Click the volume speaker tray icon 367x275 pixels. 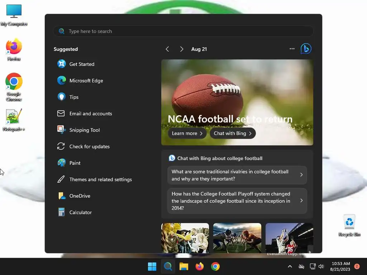321,266
